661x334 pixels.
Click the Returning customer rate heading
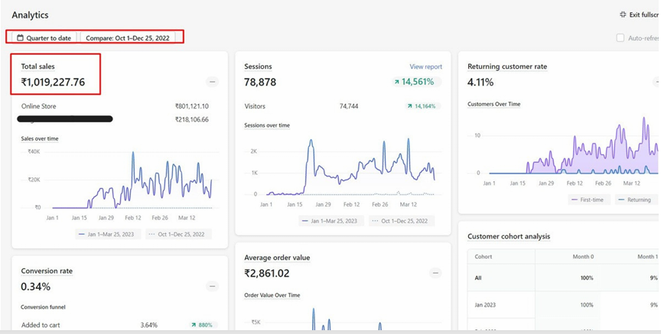tap(507, 66)
